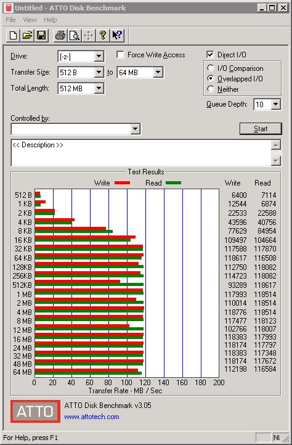This screenshot has height=445, width=292.
Task: Open Print Preview toolbar icon
Action: (75, 36)
